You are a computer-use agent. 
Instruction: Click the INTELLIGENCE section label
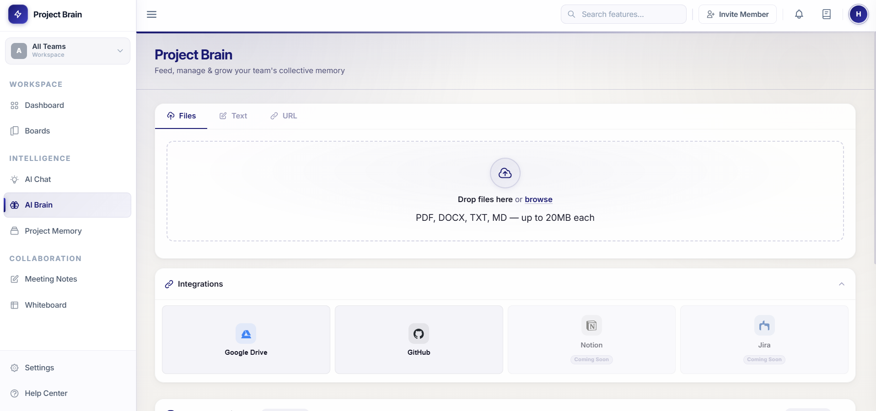40,159
